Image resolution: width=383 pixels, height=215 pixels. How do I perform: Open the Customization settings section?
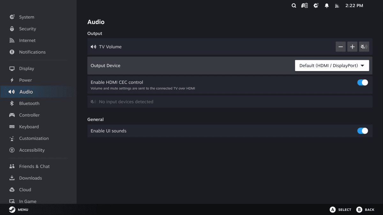point(38,138)
